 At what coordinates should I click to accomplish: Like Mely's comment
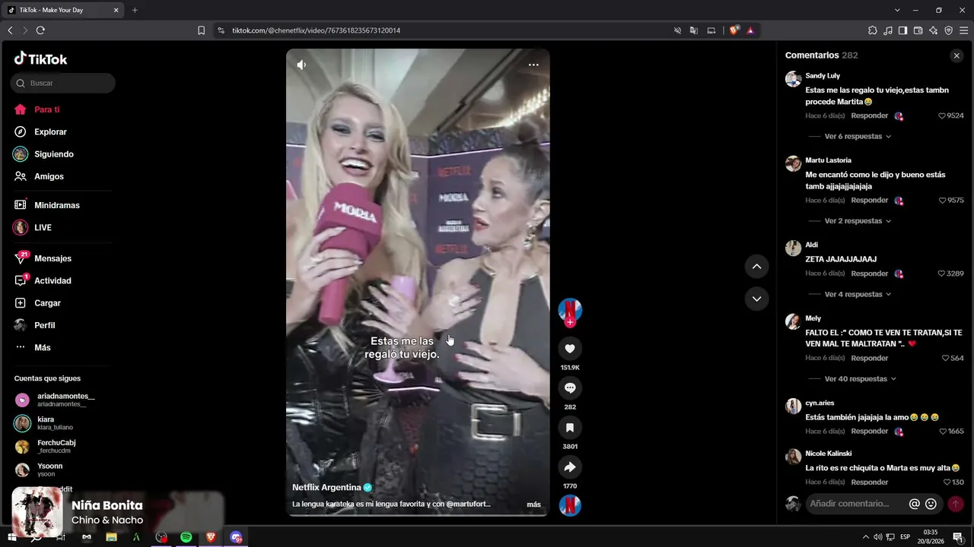click(x=945, y=358)
